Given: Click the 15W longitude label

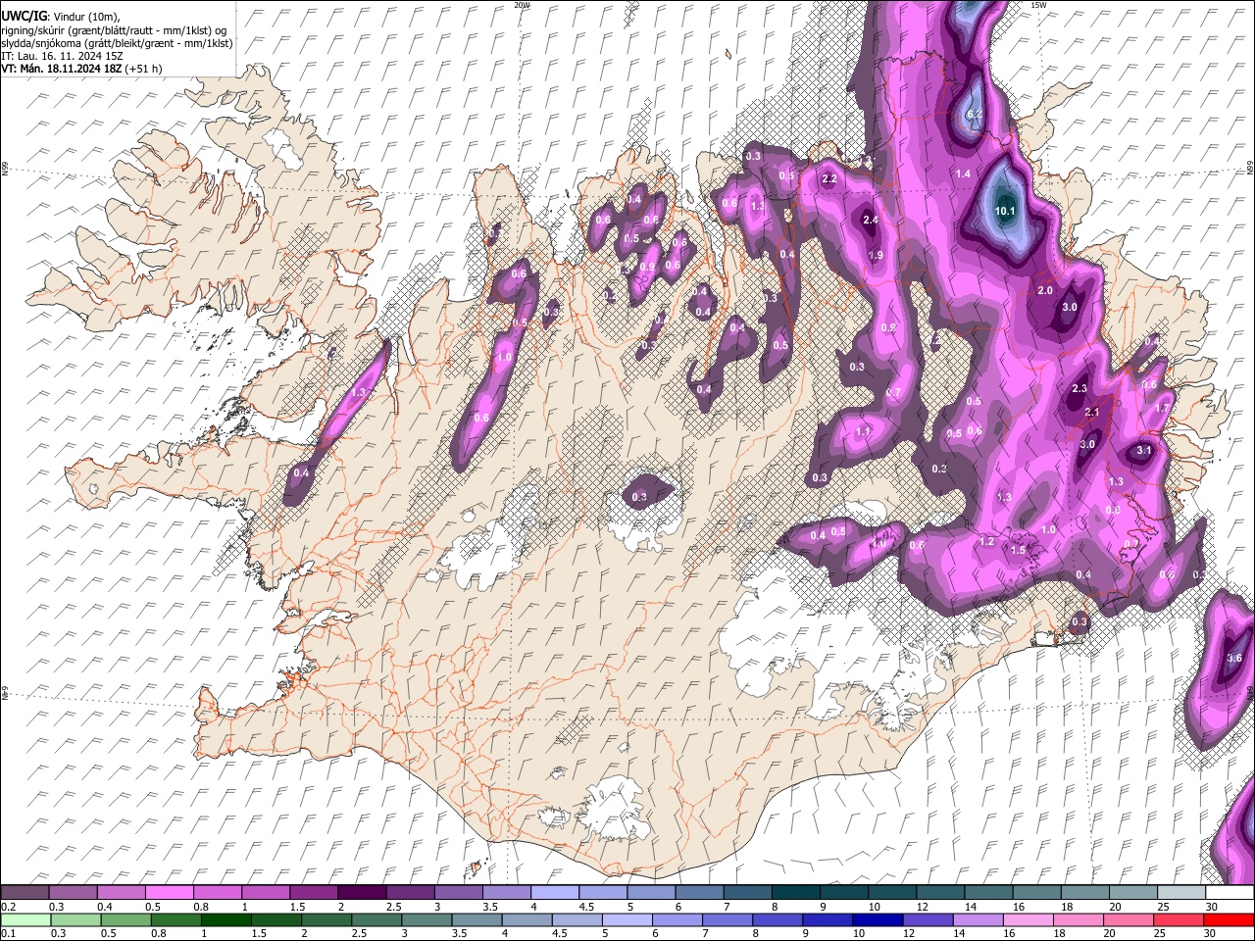Looking at the screenshot, I should pyautogui.click(x=1038, y=5).
